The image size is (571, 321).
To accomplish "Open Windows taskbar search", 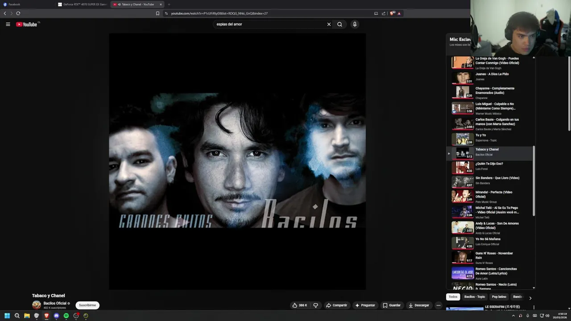I will 17,316.
